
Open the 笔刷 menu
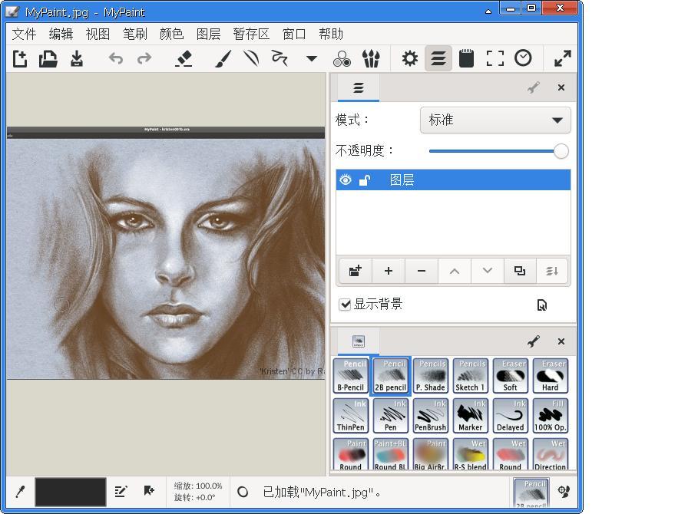click(x=134, y=34)
